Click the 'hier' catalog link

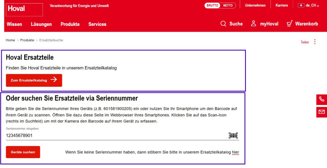[x=236, y=152]
